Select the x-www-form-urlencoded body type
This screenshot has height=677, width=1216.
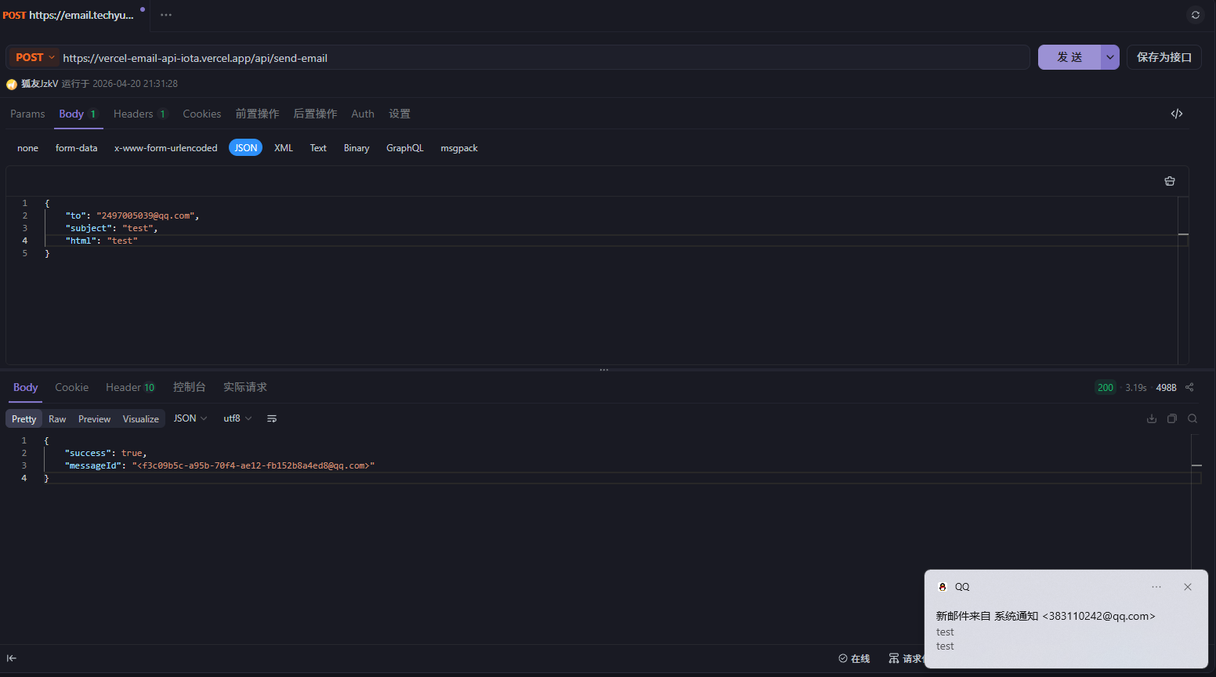click(x=165, y=148)
